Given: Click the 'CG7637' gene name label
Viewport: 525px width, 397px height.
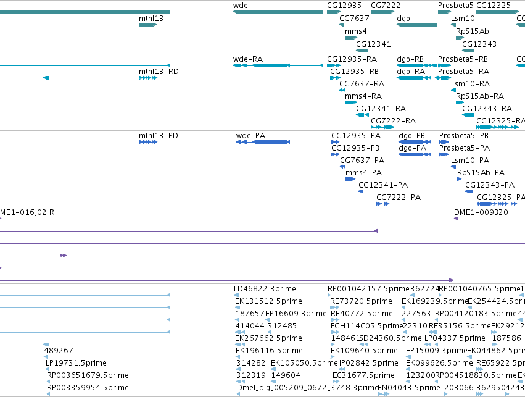Looking at the screenshot, I should click(354, 19).
